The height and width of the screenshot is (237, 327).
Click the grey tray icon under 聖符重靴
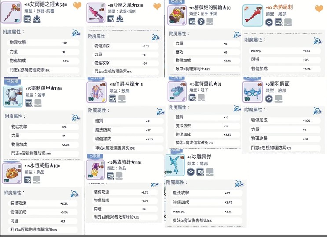201,97
